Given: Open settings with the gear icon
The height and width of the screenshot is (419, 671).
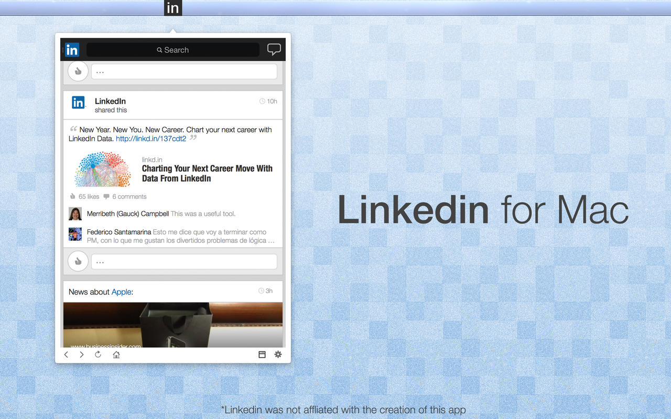Looking at the screenshot, I should [x=278, y=355].
